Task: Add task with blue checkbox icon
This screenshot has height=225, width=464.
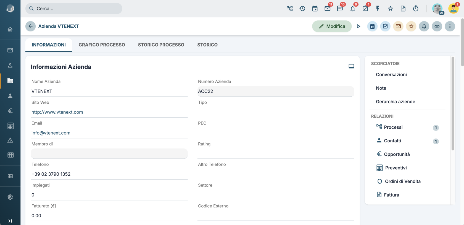Action: (385, 26)
